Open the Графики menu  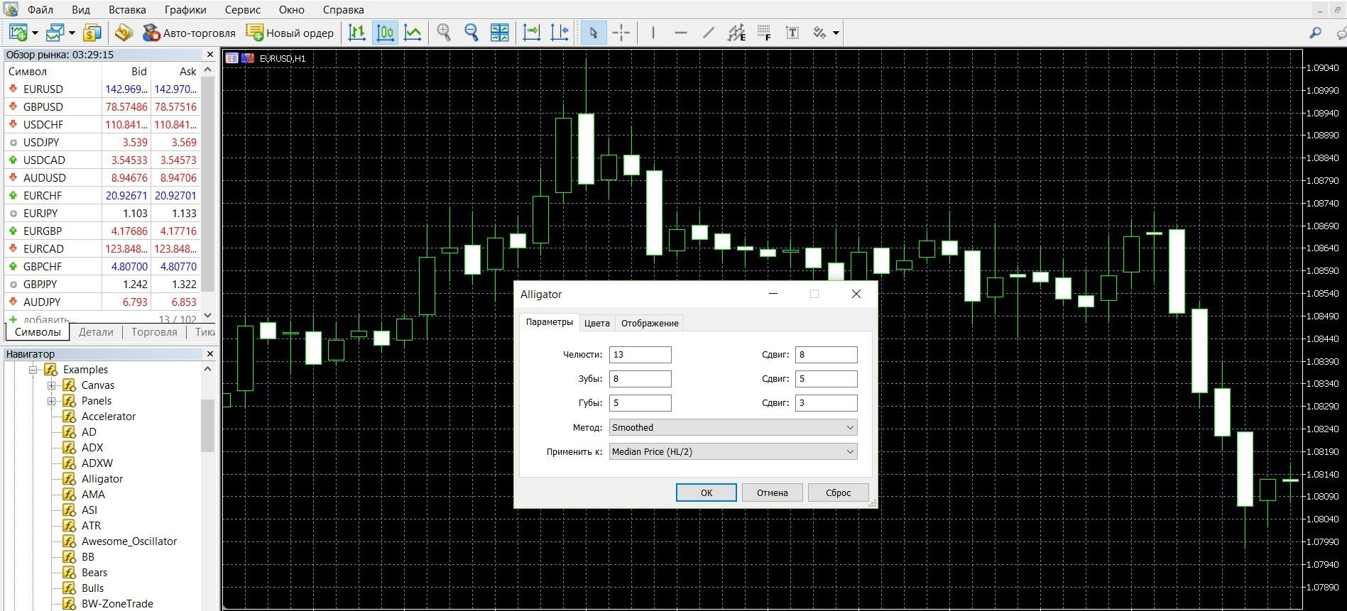pos(185,10)
